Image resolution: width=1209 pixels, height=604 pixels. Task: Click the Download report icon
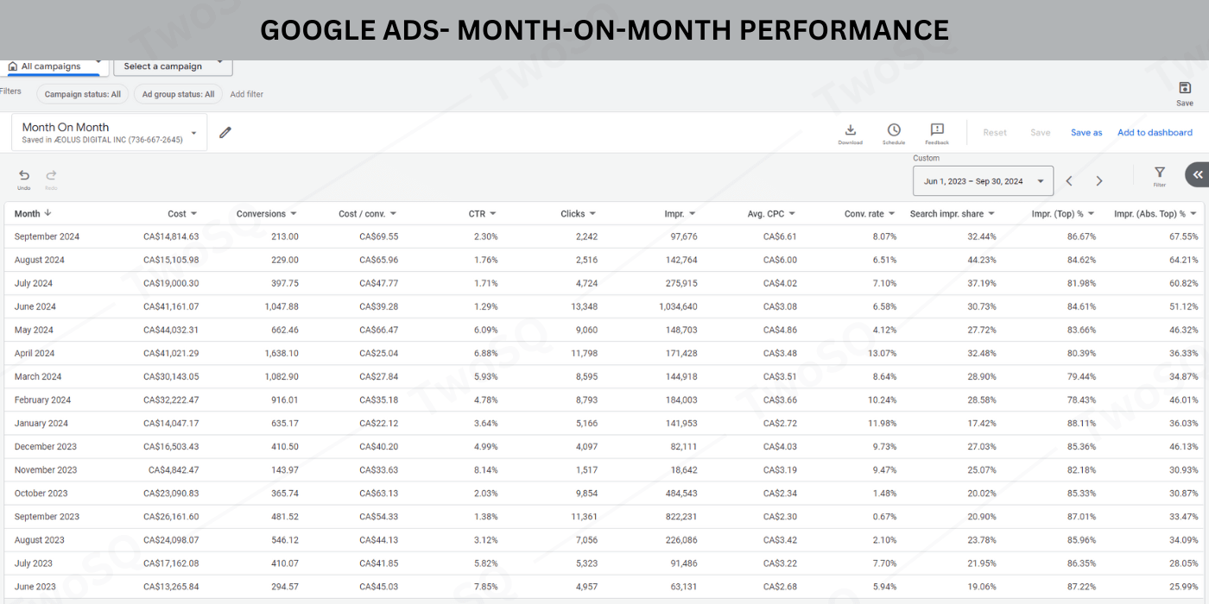click(x=850, y=130)
